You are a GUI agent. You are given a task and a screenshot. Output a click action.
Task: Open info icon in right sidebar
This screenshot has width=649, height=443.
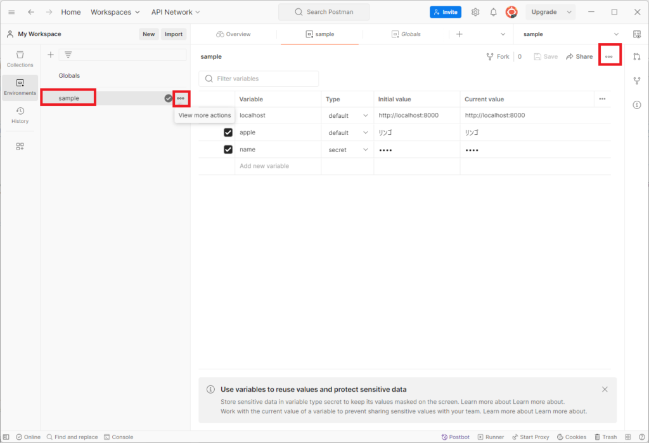point(637,105)
